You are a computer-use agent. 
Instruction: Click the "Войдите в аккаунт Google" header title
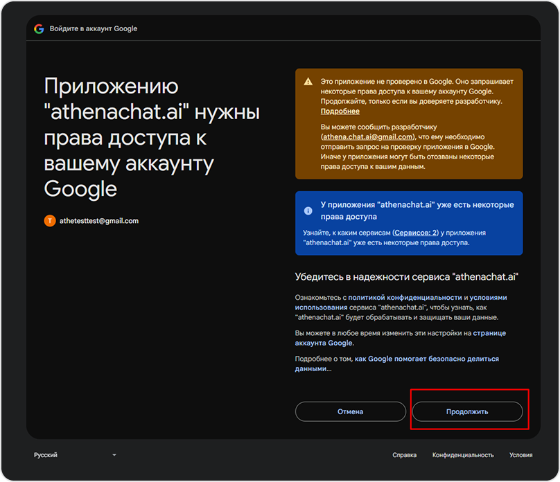94,29
